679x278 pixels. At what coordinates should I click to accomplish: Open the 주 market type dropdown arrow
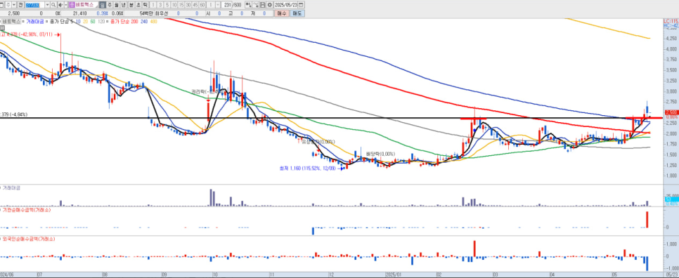coord(14,5)
